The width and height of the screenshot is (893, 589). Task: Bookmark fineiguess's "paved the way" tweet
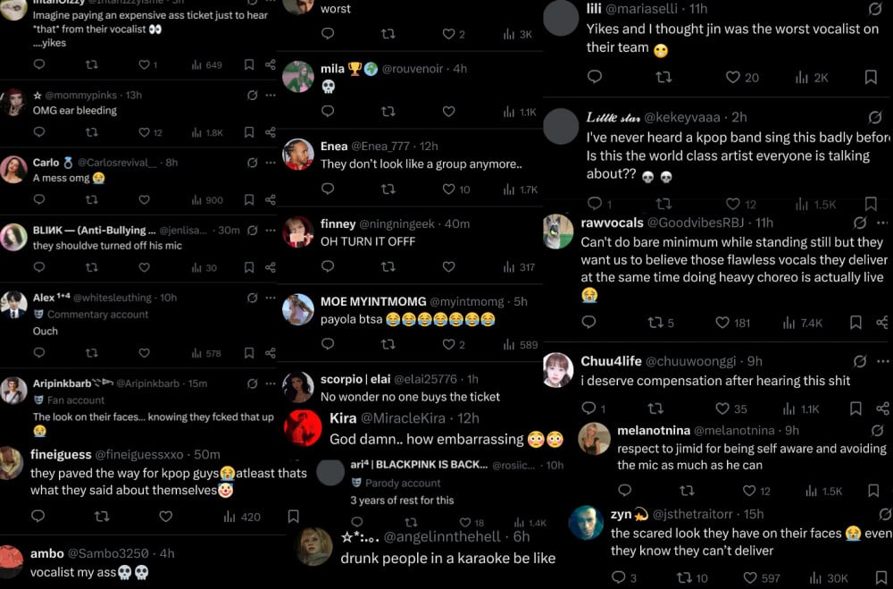coord(293,517)
